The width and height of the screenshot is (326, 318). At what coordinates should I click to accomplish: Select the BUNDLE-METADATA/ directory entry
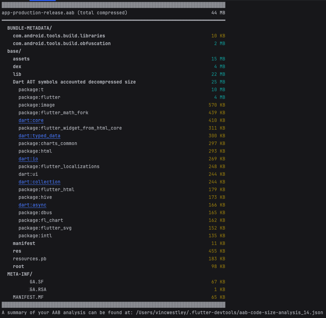click(x=30, y=28)
